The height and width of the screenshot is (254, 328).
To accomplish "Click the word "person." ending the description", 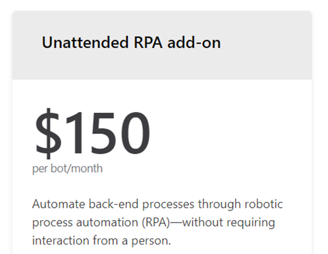I will coord(151,242).
